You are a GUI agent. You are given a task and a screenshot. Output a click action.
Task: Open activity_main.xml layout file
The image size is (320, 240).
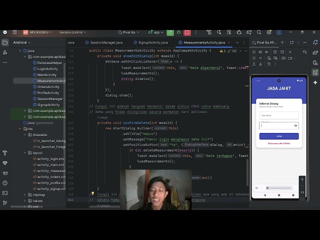click(48, 164)
